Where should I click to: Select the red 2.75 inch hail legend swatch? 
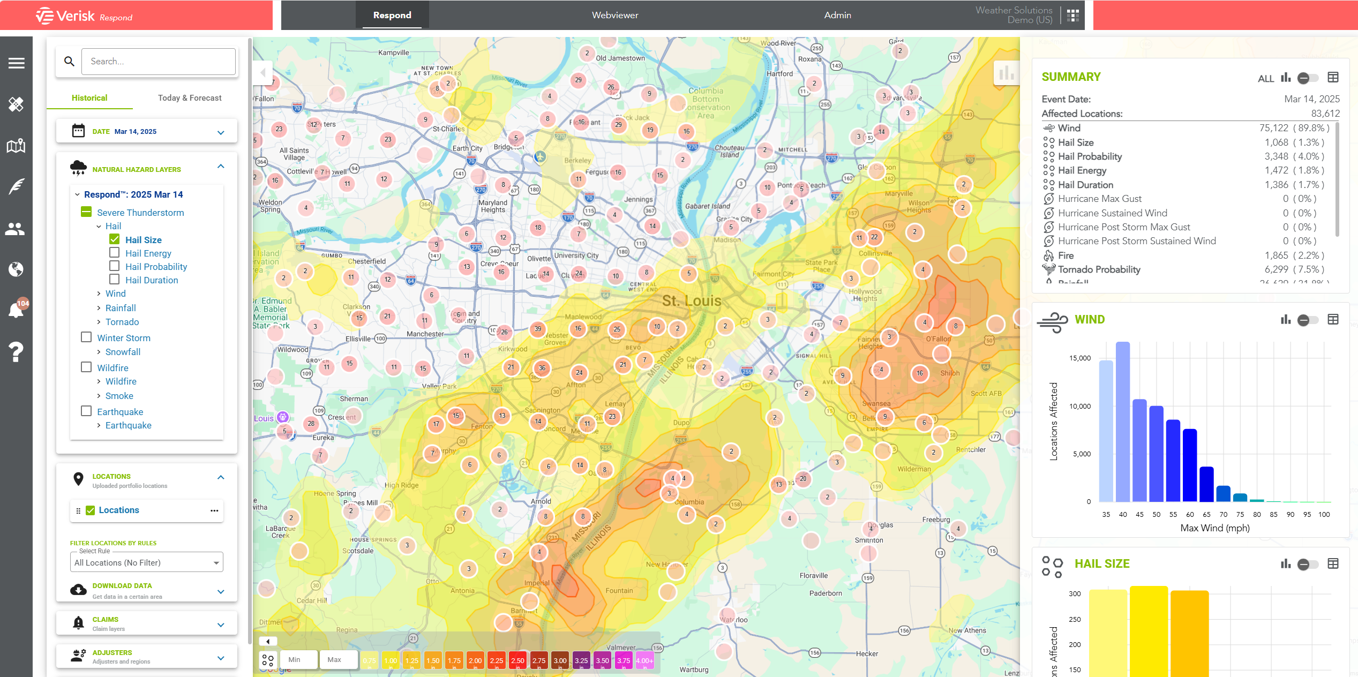tap(538, 659)
